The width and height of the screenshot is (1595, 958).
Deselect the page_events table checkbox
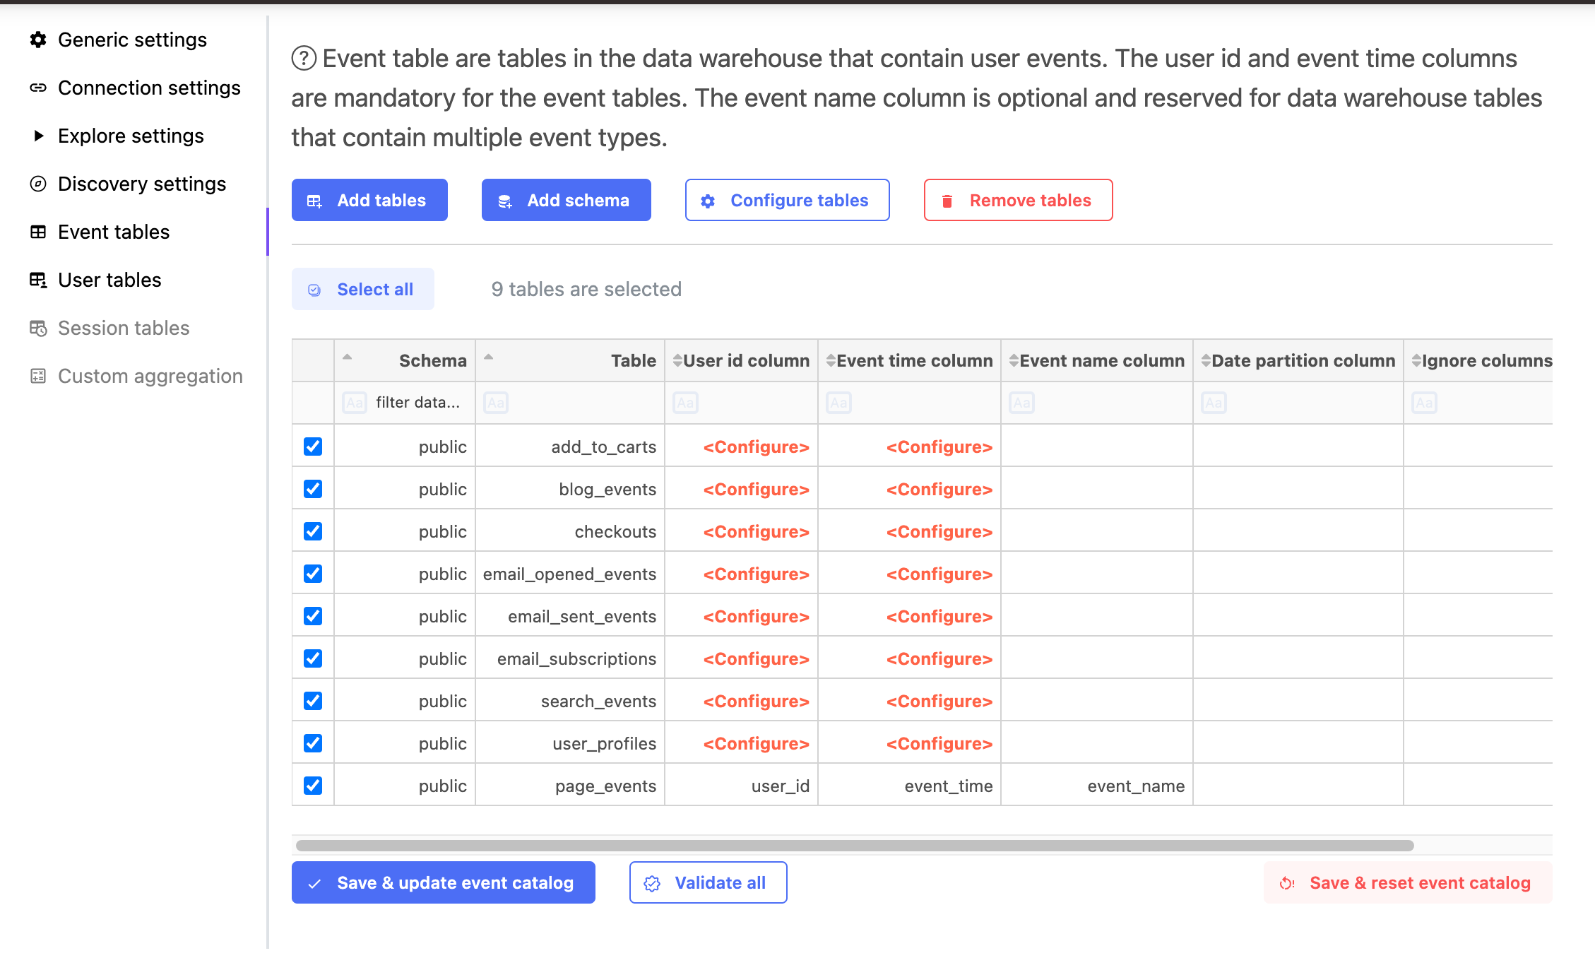click(313, 786)
